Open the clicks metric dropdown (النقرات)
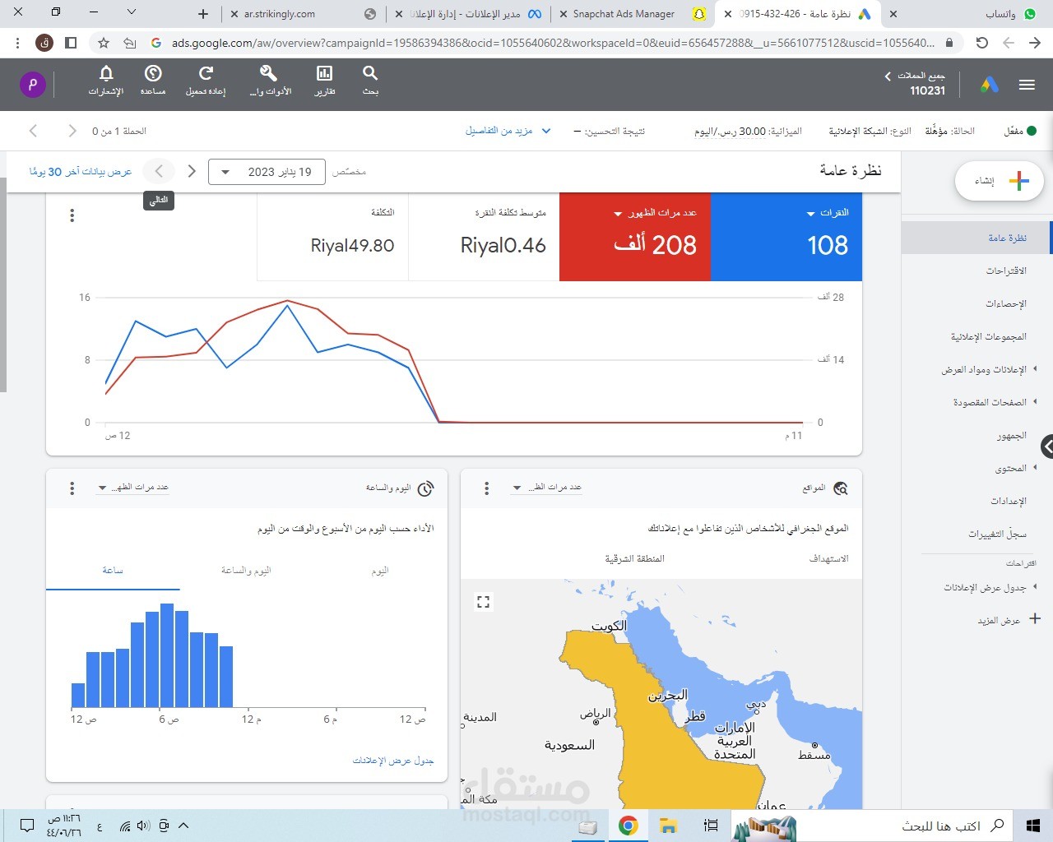 click(828, 213)
